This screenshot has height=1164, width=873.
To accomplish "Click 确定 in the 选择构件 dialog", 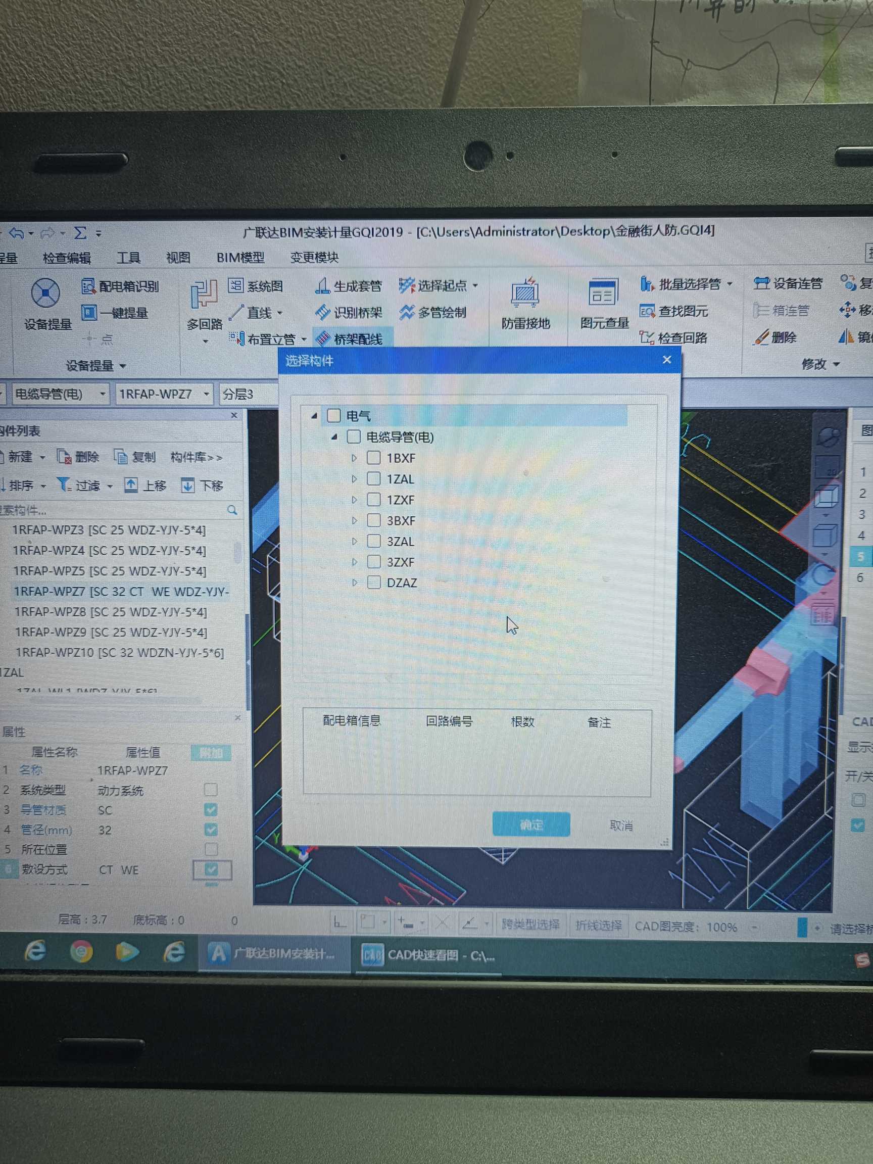I will pos(531,824).
